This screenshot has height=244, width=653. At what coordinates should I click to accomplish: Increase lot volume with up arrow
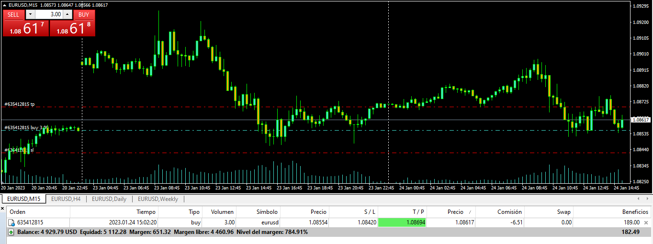point(68,14)
